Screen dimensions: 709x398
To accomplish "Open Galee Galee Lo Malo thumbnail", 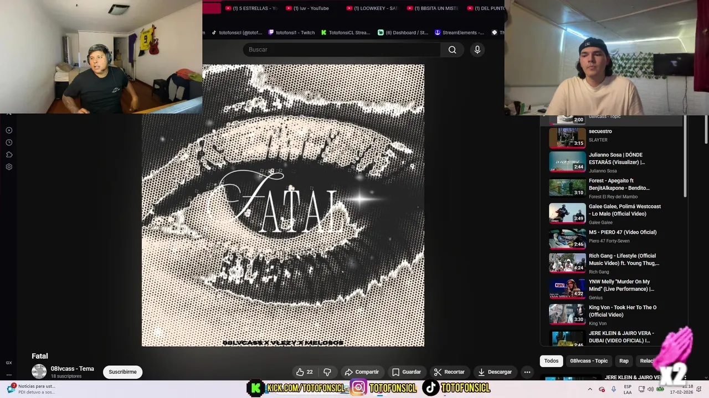I will pos(567,213).
